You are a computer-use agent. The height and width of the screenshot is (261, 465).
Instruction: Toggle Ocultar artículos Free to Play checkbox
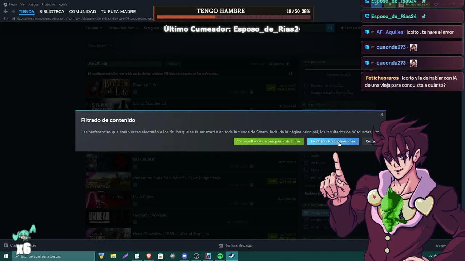(306, 93)
